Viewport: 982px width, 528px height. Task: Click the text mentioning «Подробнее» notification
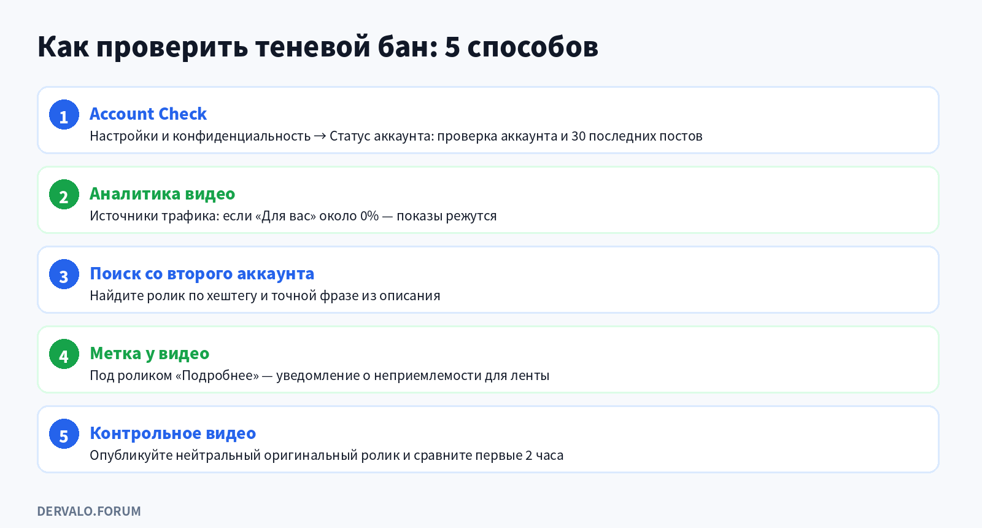[320, 375]
